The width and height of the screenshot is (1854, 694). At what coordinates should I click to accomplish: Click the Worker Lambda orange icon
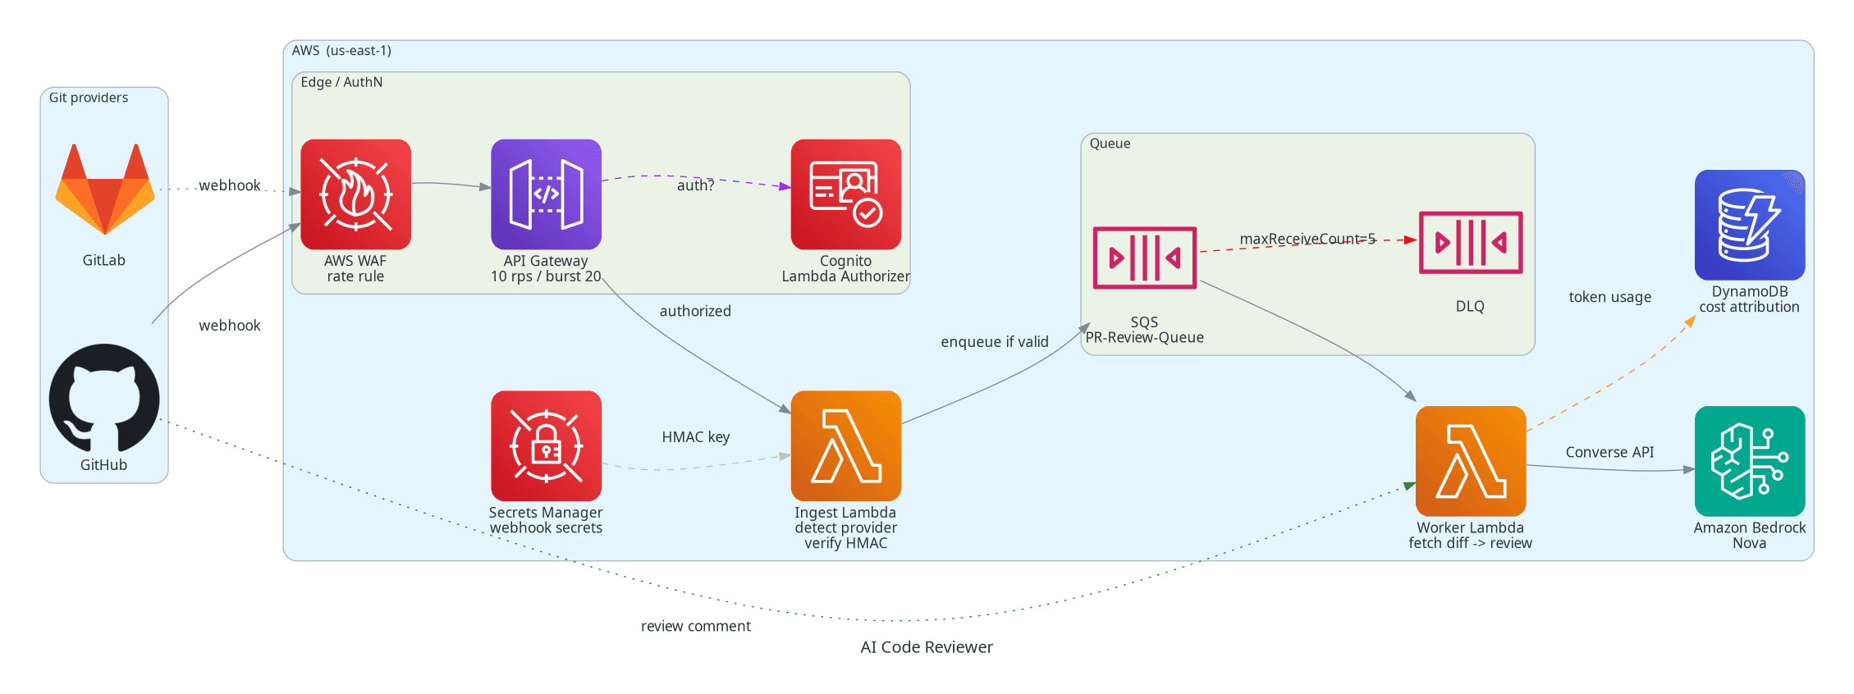coord(1470,461)
